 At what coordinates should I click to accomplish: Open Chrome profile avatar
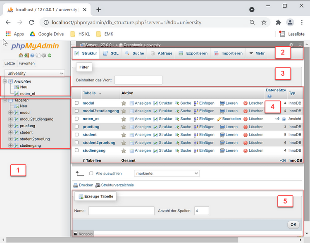click(290, 22)
